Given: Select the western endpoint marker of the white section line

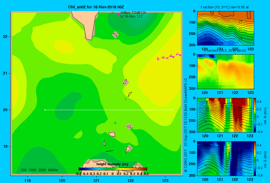Looking at the screenshot, I should pyautogui.click(x=45, y=110).
